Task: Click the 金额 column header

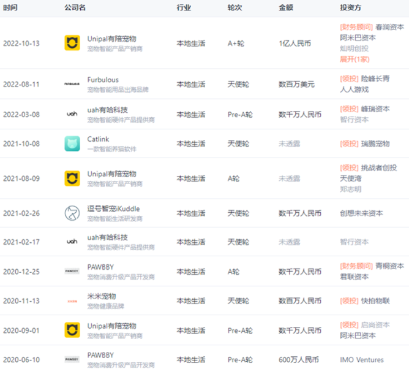Action: (286, 7)
